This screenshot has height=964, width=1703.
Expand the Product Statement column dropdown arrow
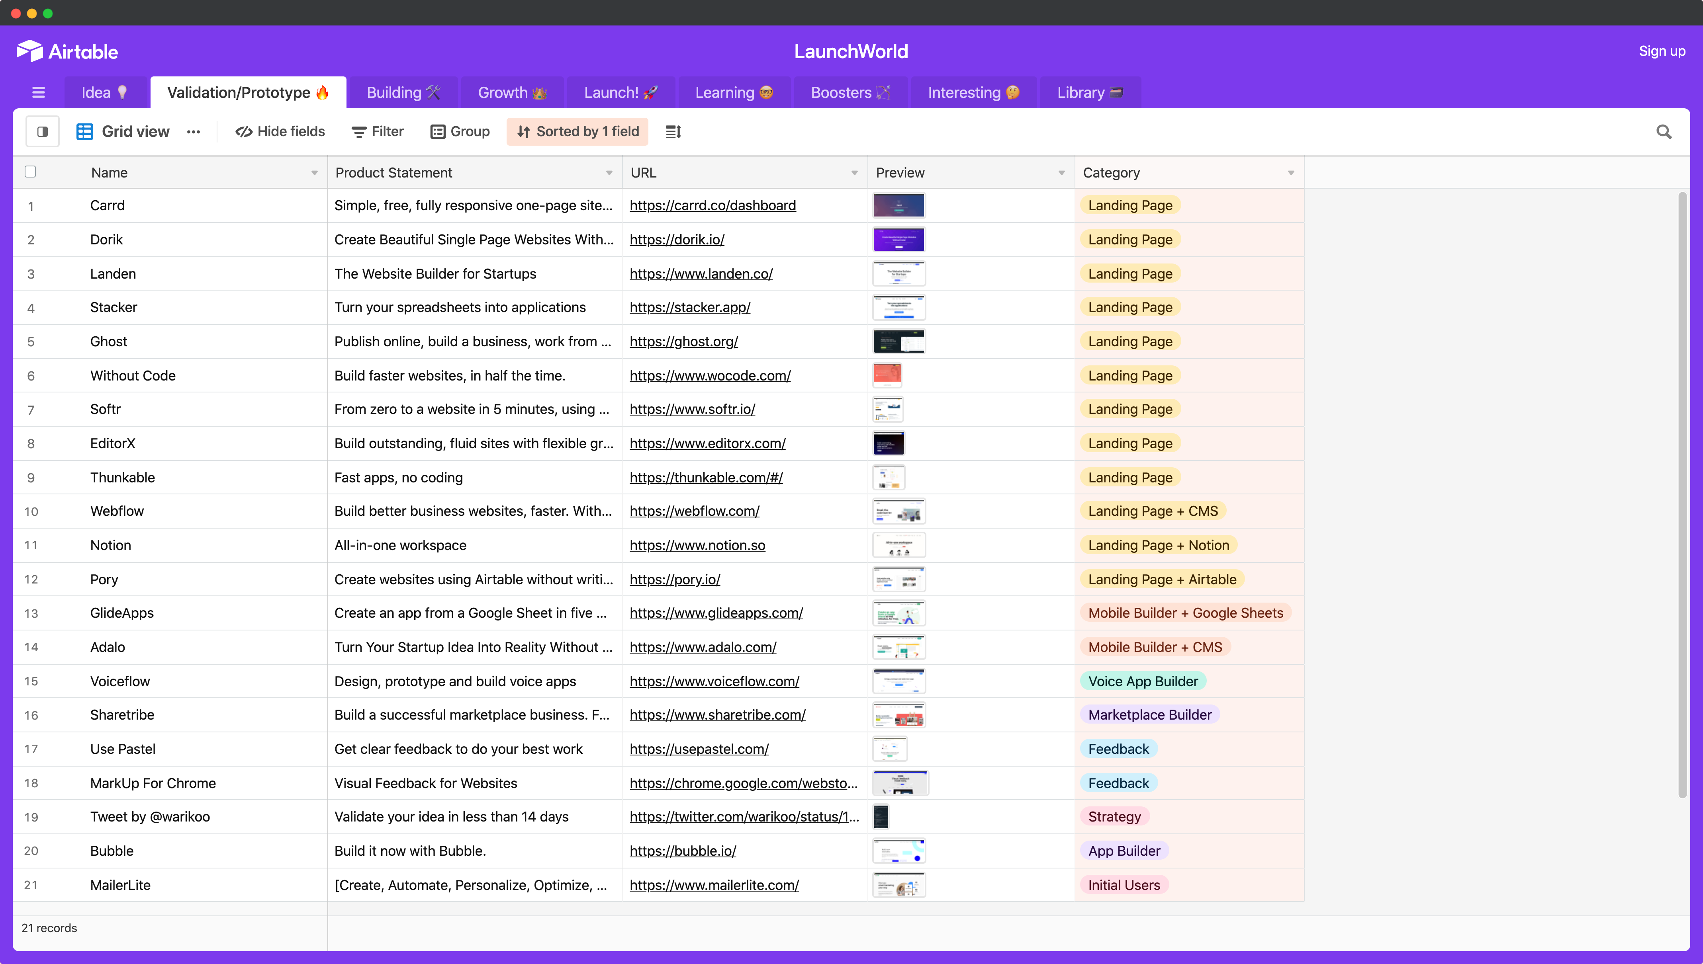(x=609, y=174)
